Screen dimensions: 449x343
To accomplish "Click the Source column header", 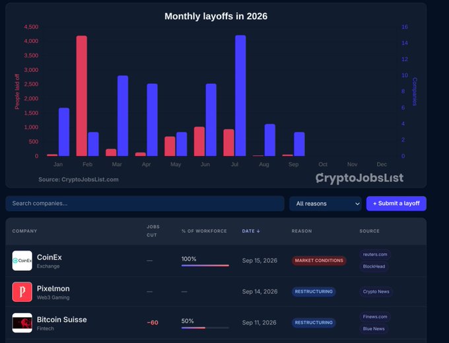I will click(x=369, y=231).
